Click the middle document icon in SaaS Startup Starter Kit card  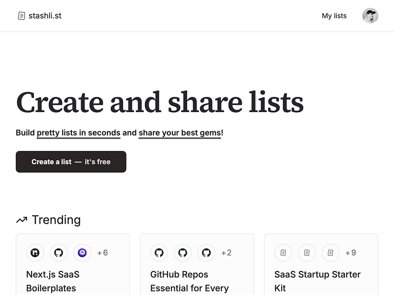coord(307,253)
